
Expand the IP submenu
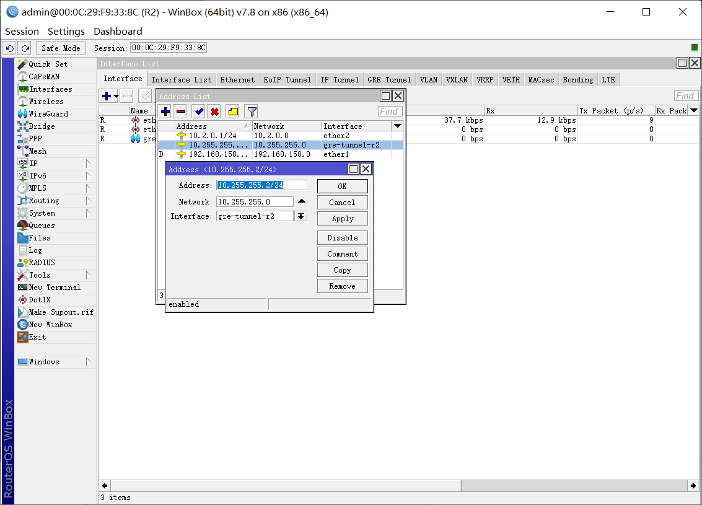56,164
